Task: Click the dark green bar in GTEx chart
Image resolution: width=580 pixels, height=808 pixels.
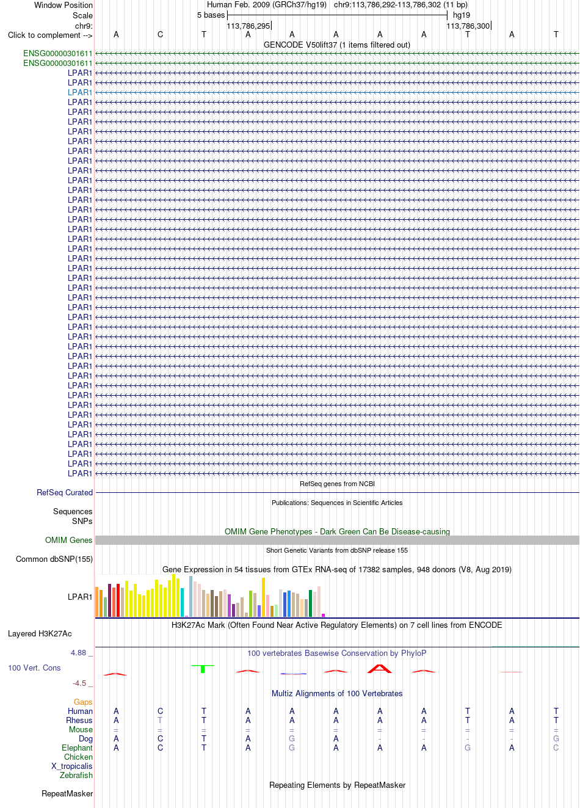Action: (310, 603)
